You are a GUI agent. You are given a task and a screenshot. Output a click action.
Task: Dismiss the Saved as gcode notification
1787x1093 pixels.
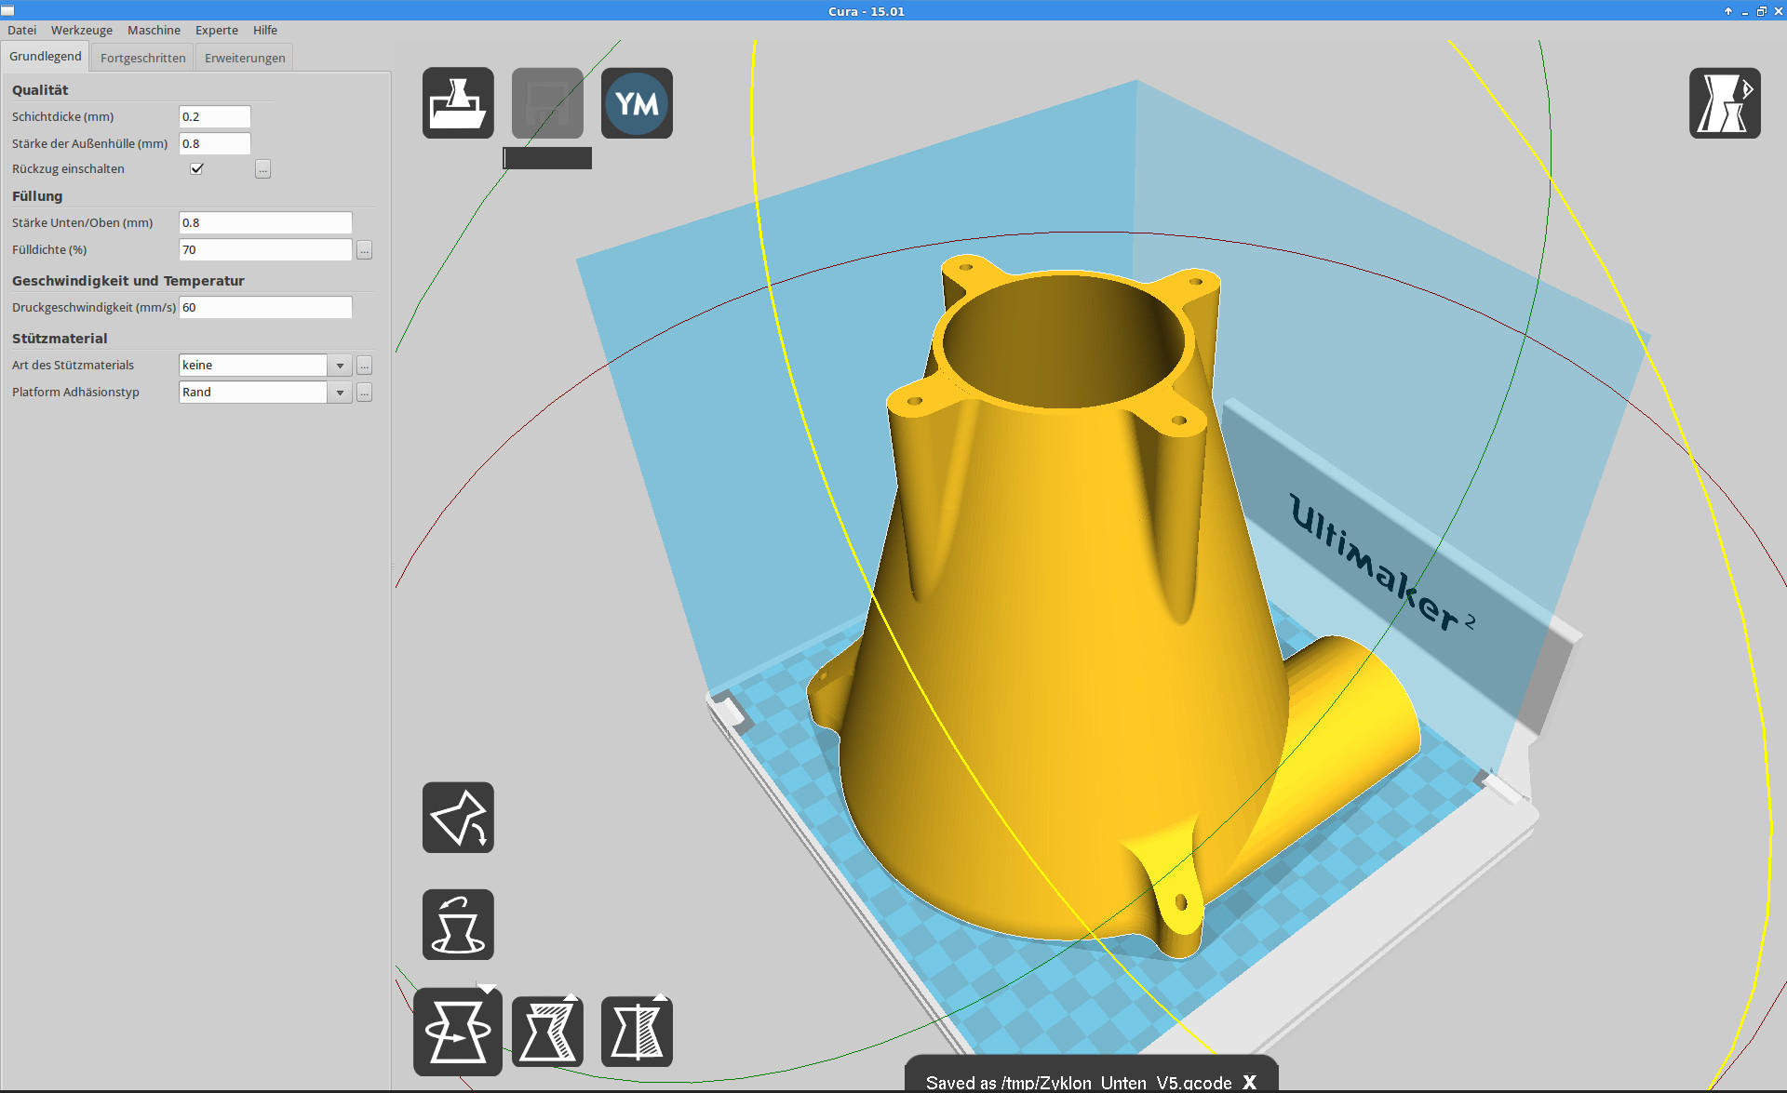(x=1250, y=1082)
